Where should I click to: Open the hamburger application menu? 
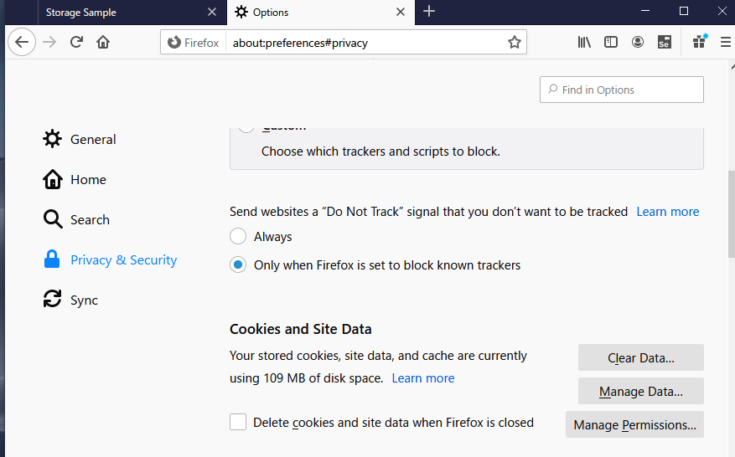pos(726,42)
